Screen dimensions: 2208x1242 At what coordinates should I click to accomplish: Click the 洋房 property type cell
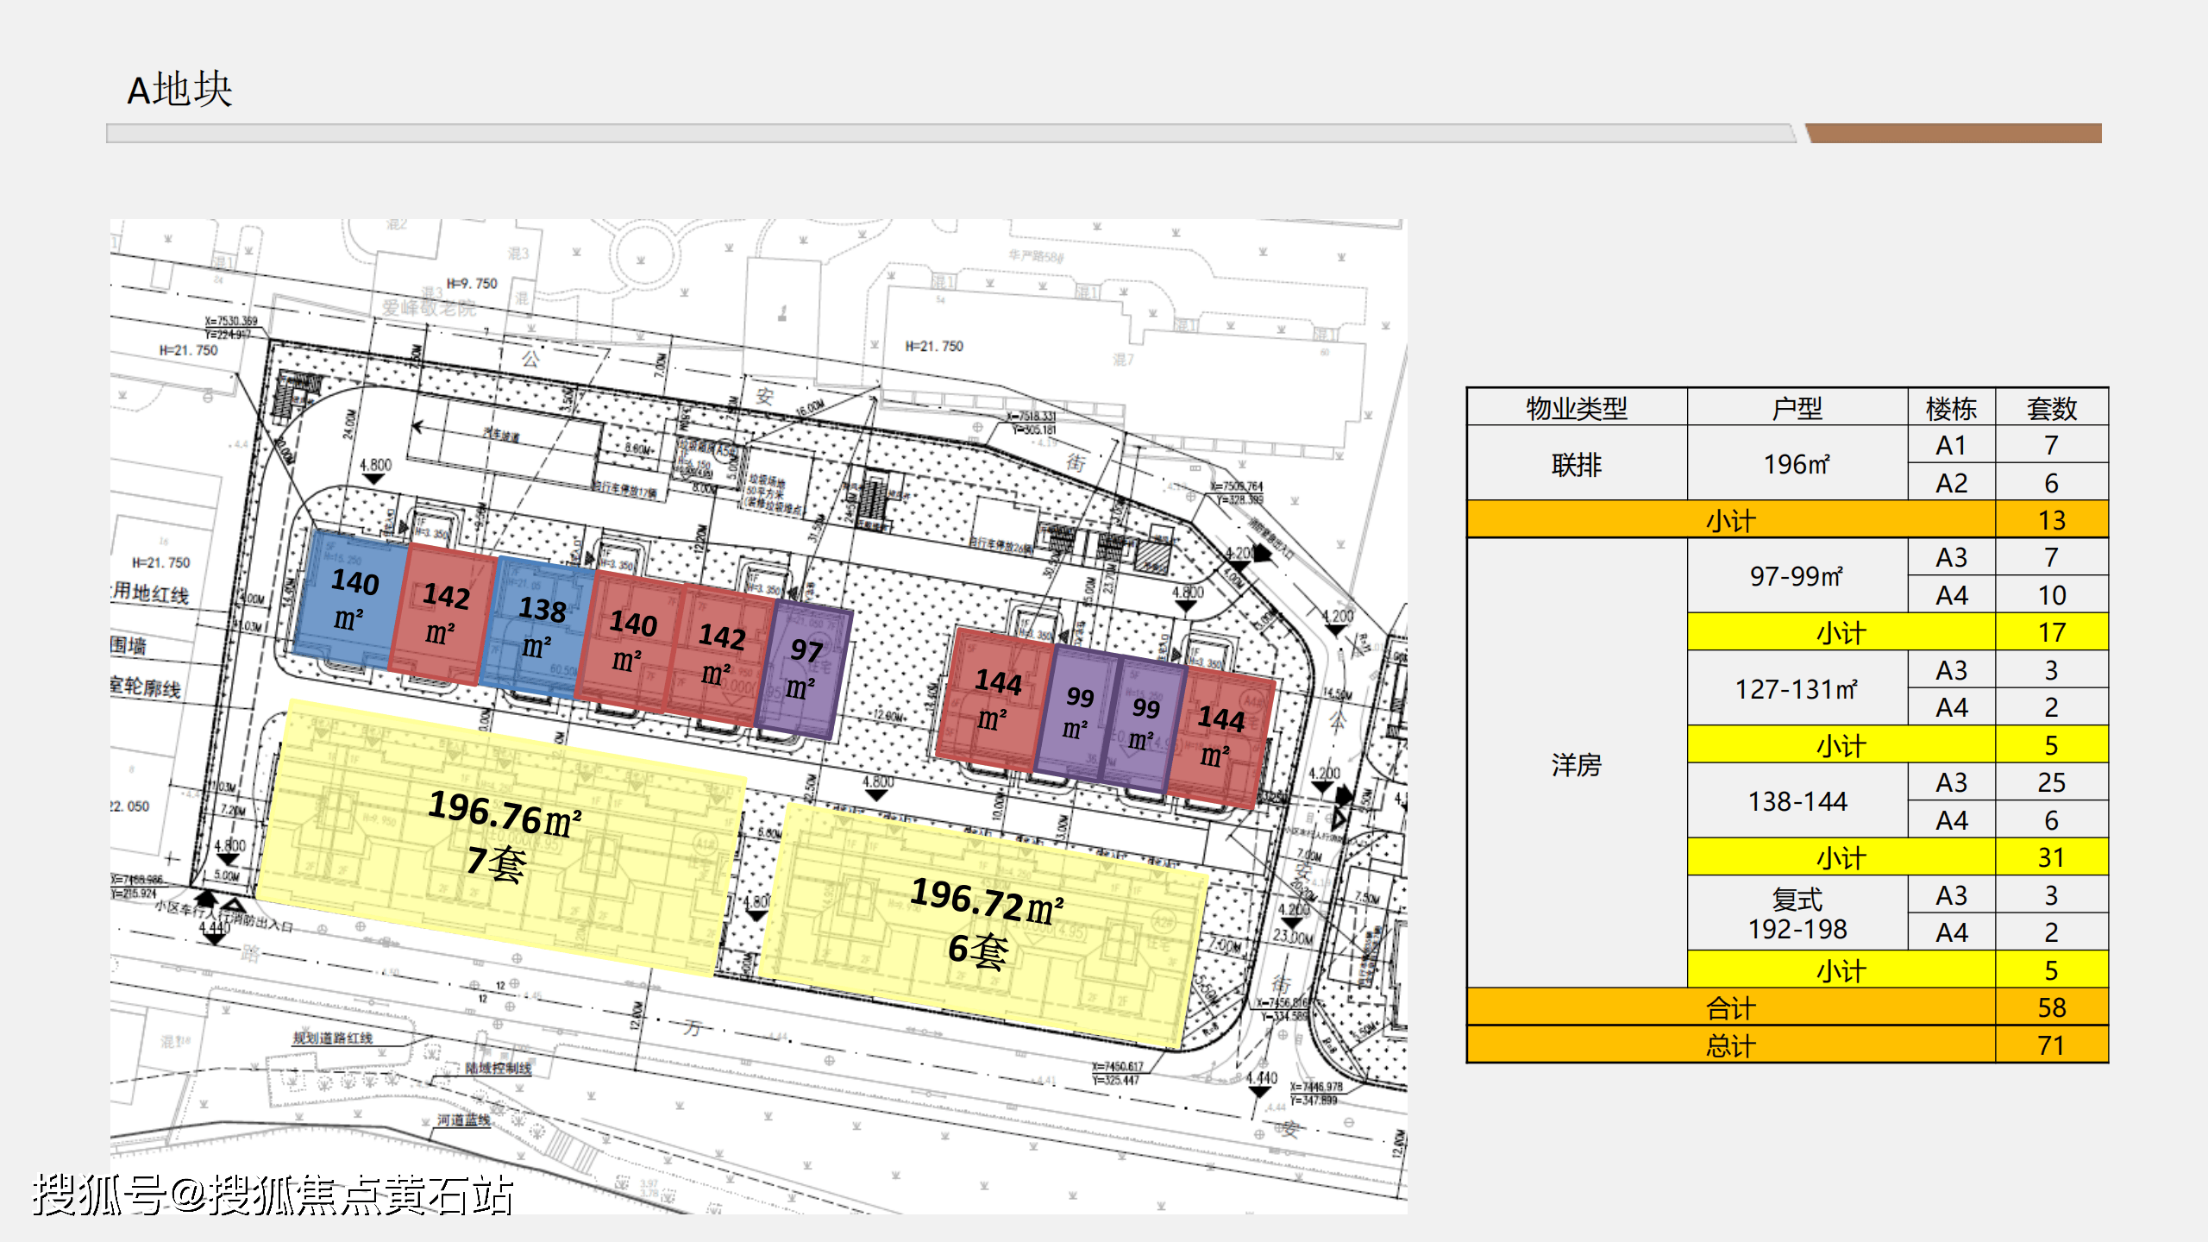click(1576, 764)
